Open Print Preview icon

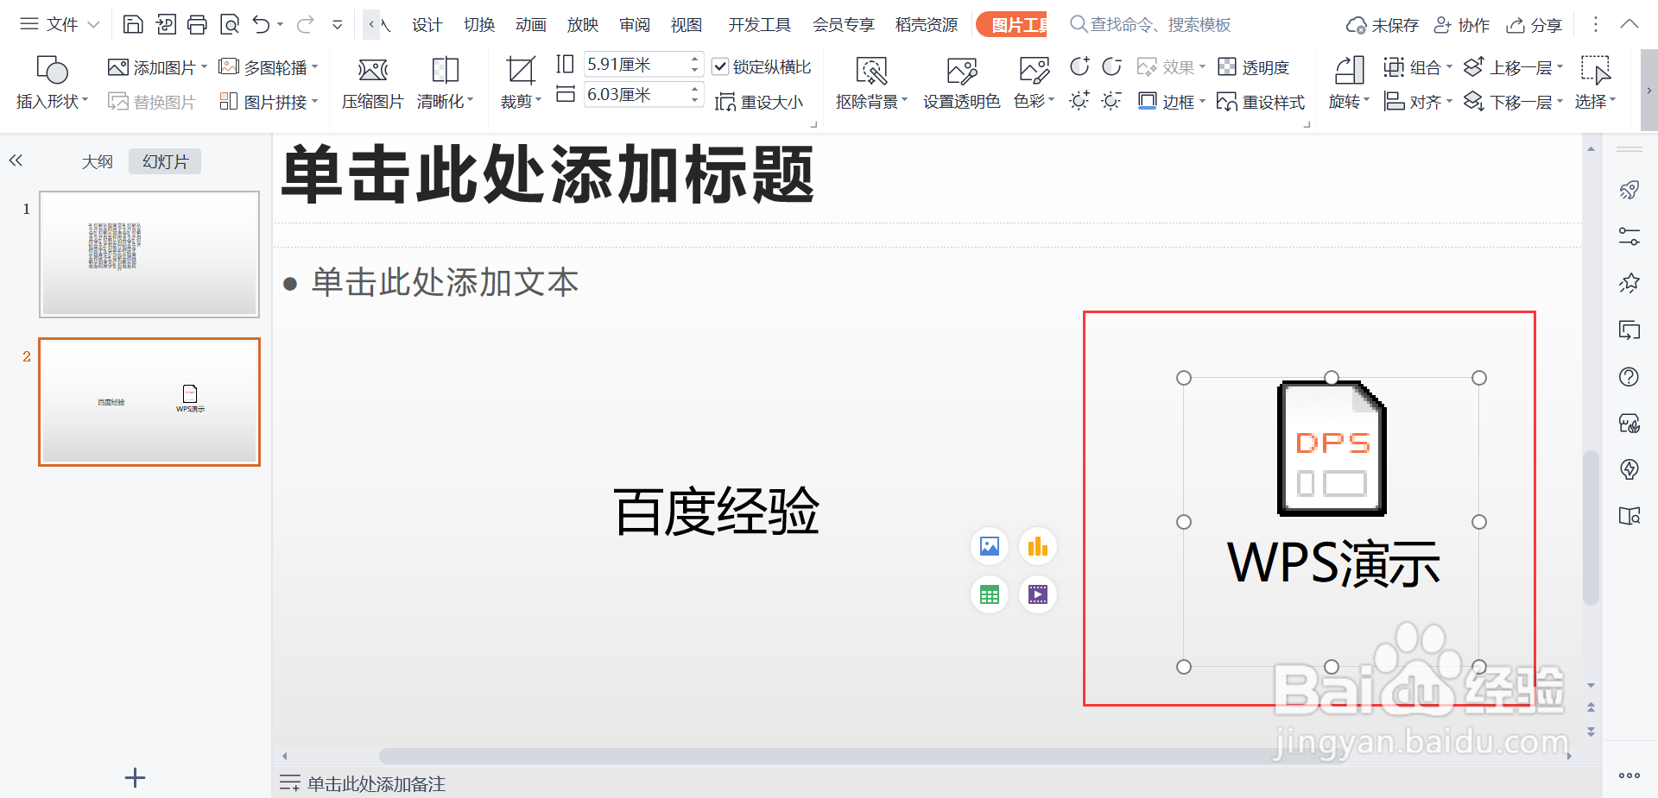pos(230,24)
